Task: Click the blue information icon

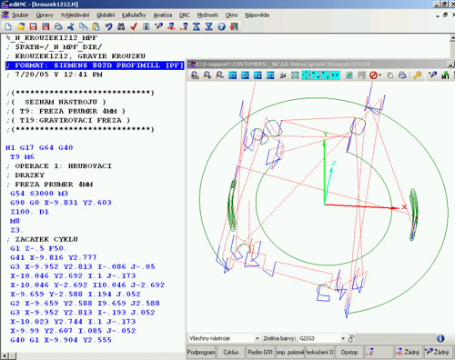Action: pos(440,338)
